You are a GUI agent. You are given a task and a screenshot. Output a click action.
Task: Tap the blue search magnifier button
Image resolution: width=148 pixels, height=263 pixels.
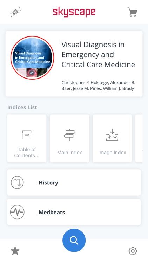(74, 240)
